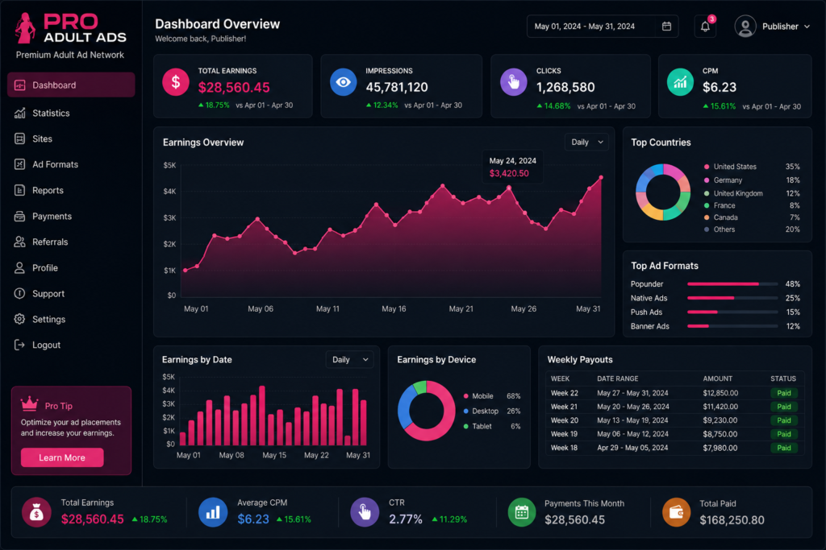
Task: Click the $168,250.80 Total Paid value
Action: click(732, 520)
